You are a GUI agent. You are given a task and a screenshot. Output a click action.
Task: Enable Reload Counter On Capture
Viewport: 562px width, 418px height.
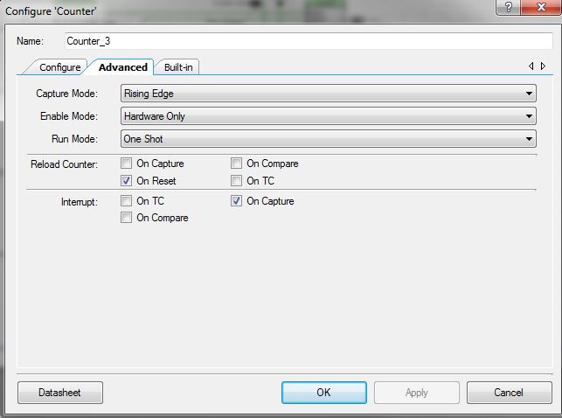click(x=126, y=164)
